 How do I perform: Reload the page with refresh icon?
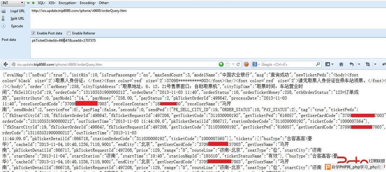238,64
